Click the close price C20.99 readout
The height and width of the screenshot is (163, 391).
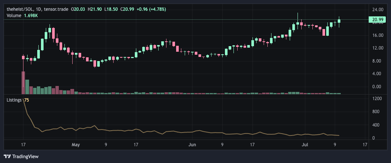(127, 9)
